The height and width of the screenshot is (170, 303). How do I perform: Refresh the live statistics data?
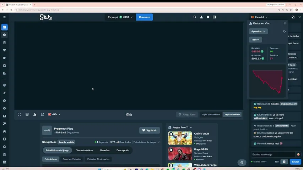284,31
